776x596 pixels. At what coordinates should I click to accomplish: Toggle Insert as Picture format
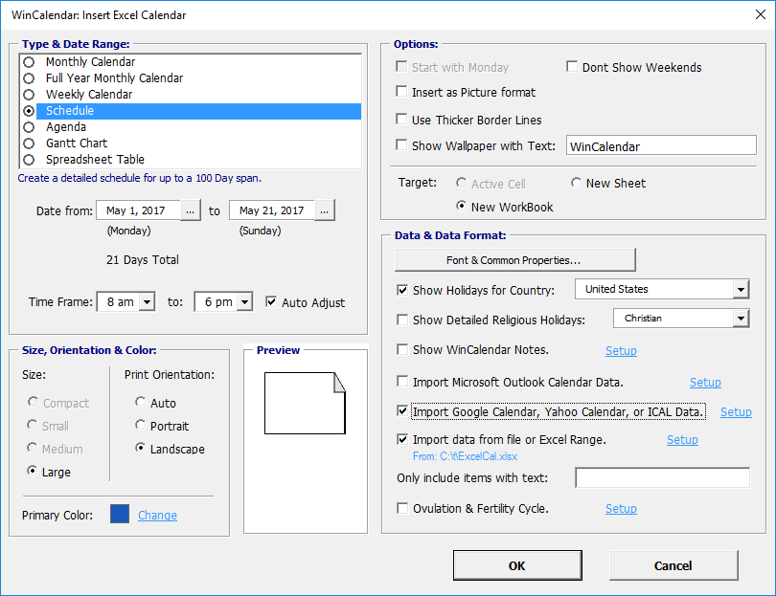[x=402, y=93]
